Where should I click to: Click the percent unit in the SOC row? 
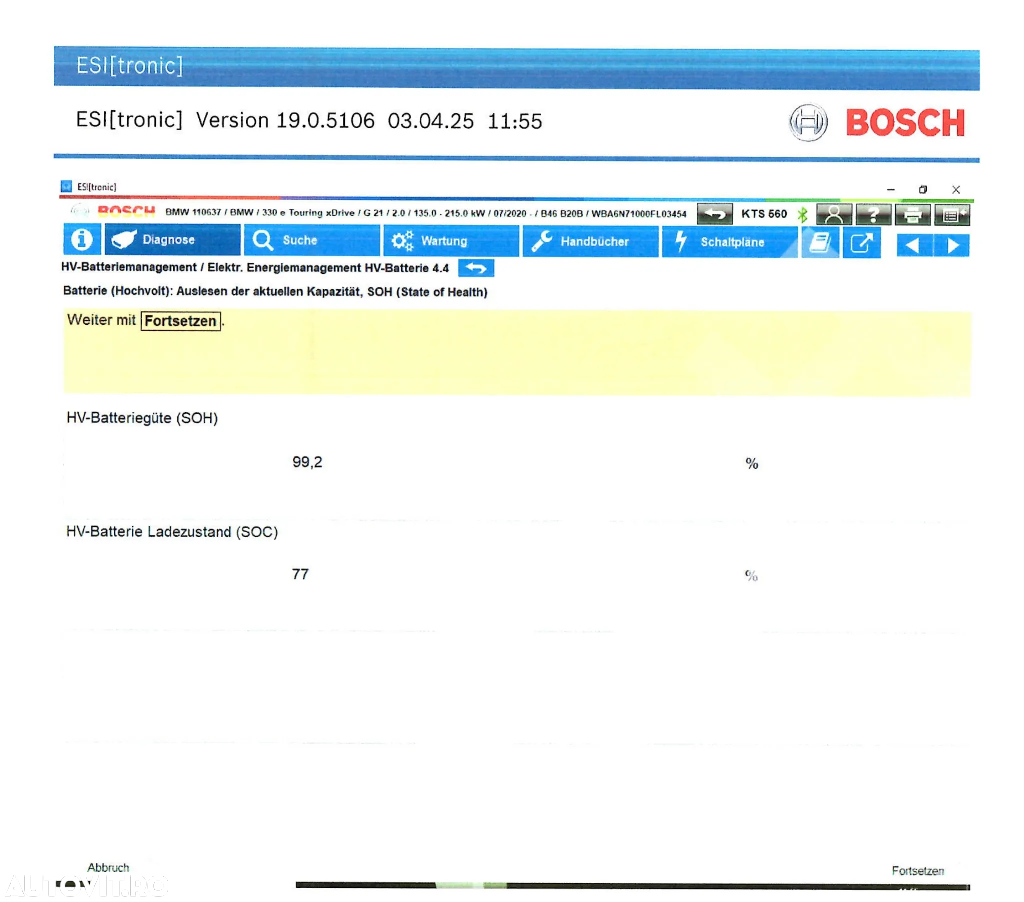click(x=751, y=576)
